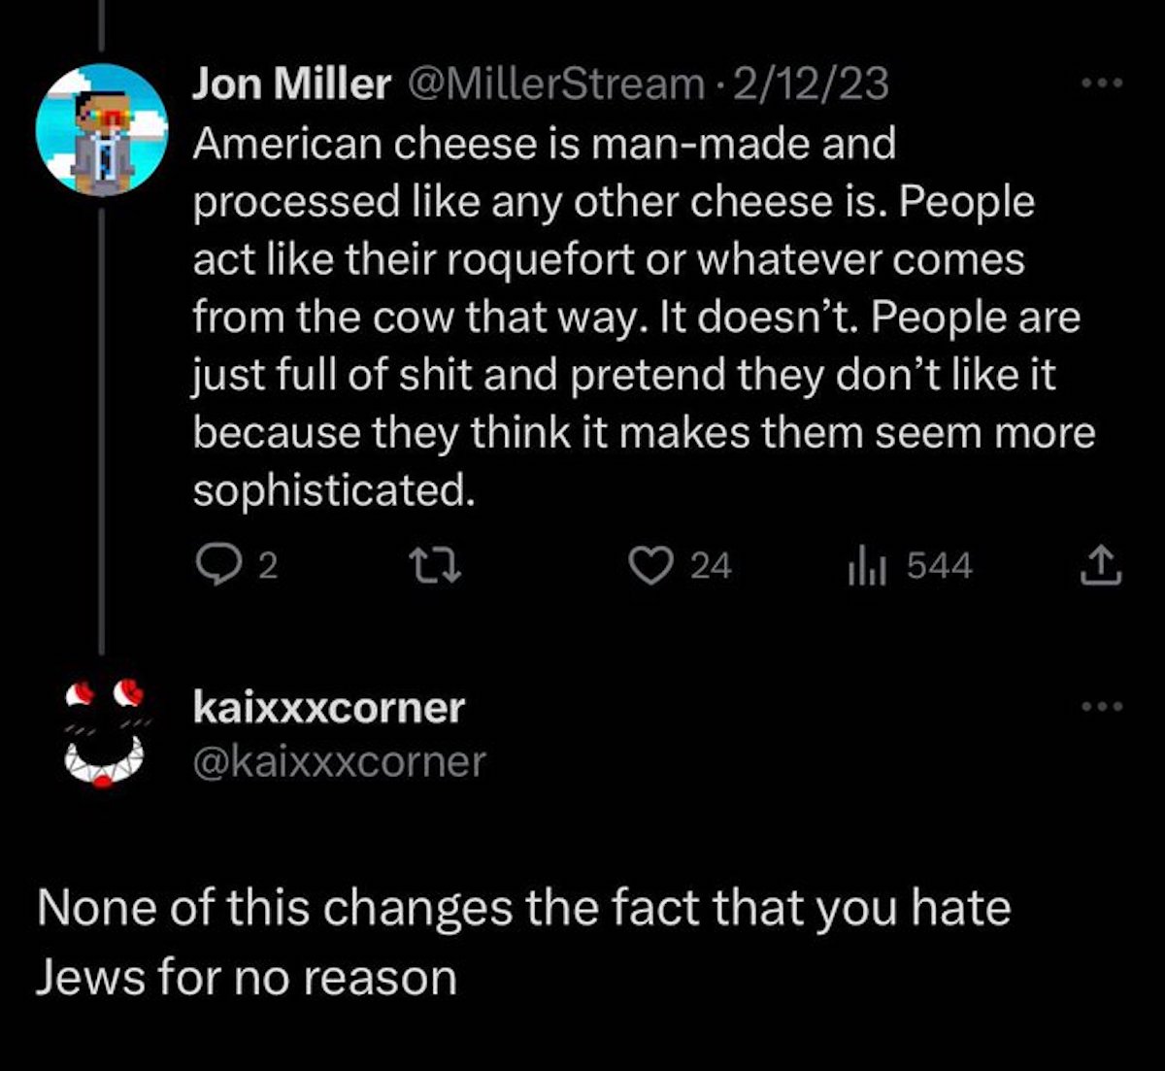Click the 2 replies count

coord(268,565)
